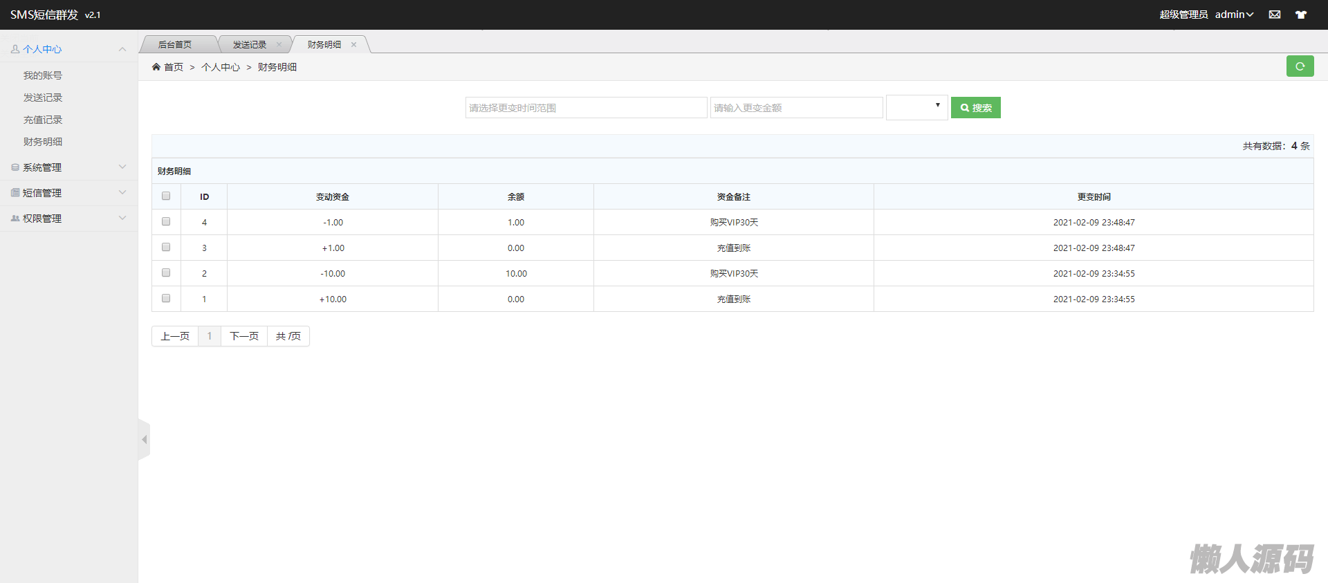Viewport: 1328px width, 583px height.
Task: Open 充值记录 in the sidebar
Action: [x=43, y=120]
